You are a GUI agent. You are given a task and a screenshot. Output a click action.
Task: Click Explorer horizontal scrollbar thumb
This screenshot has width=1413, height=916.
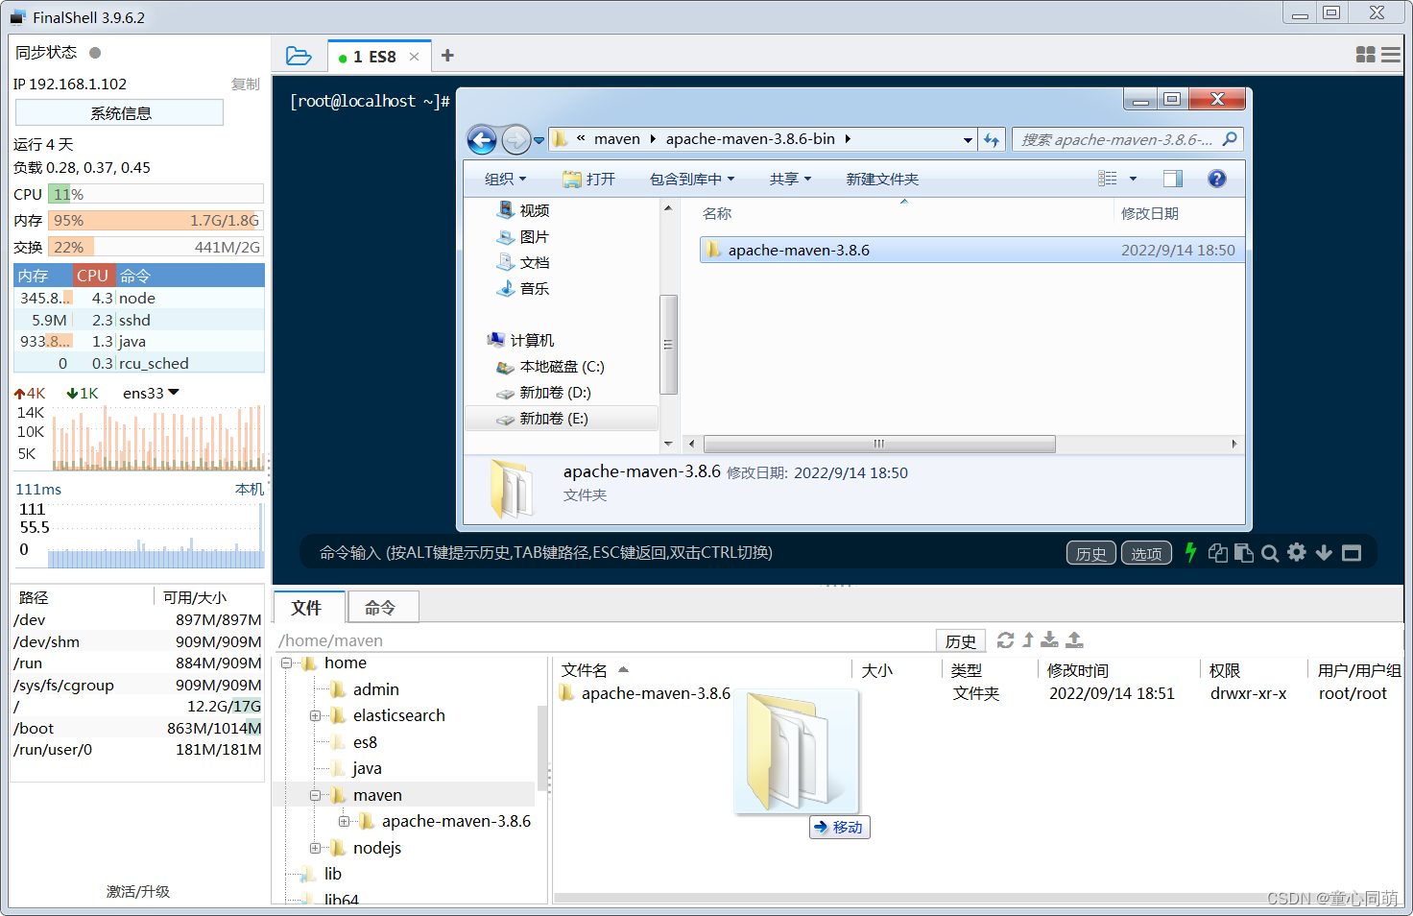pos(879,444)
